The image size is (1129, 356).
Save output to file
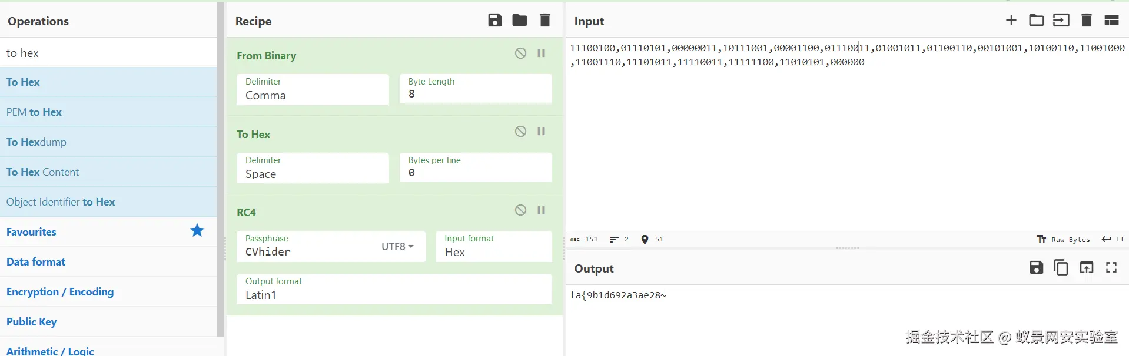tap(1036, 268)
